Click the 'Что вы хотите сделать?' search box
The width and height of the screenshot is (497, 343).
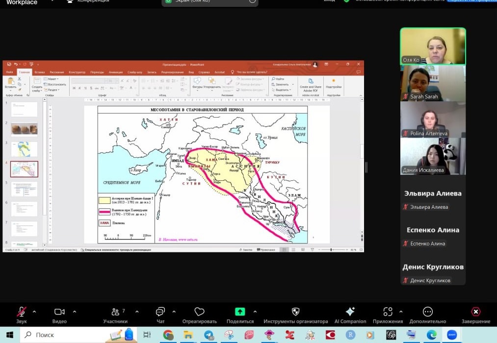pyautogui.click(x=249, y=72)
